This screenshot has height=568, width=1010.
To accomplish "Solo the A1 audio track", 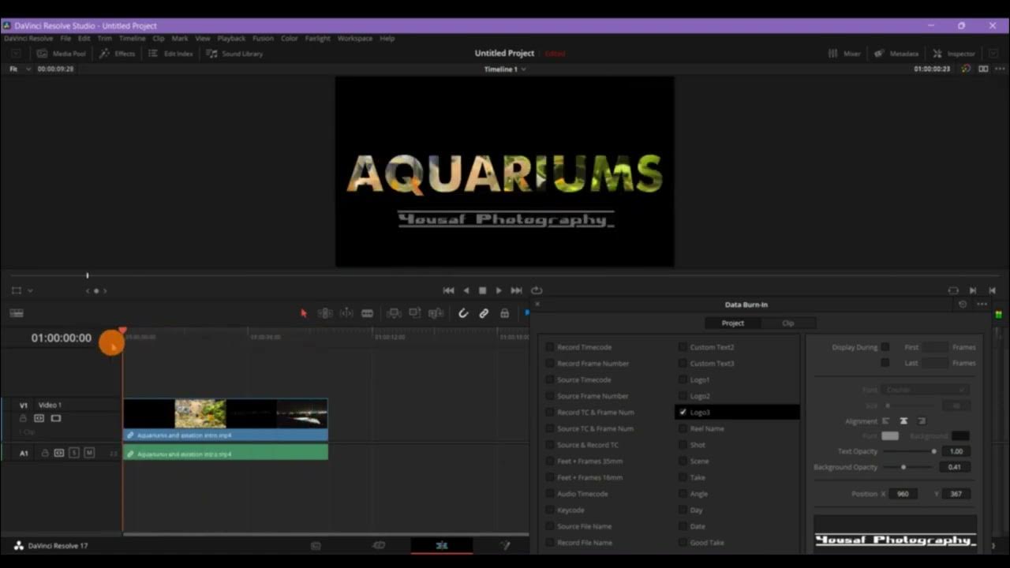I will [x=73, y=453].
